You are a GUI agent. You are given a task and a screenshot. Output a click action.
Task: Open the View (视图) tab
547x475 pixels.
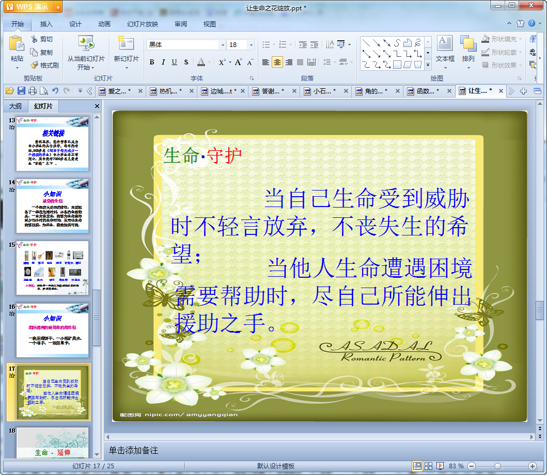pos(209,24)
